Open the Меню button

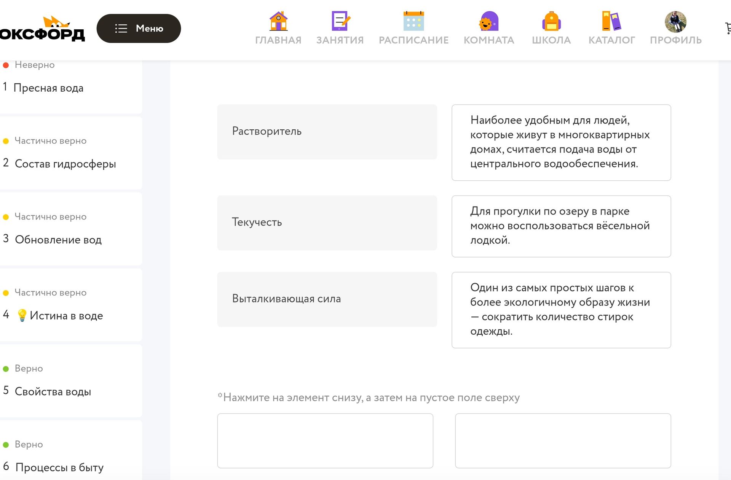click(139, 29)
